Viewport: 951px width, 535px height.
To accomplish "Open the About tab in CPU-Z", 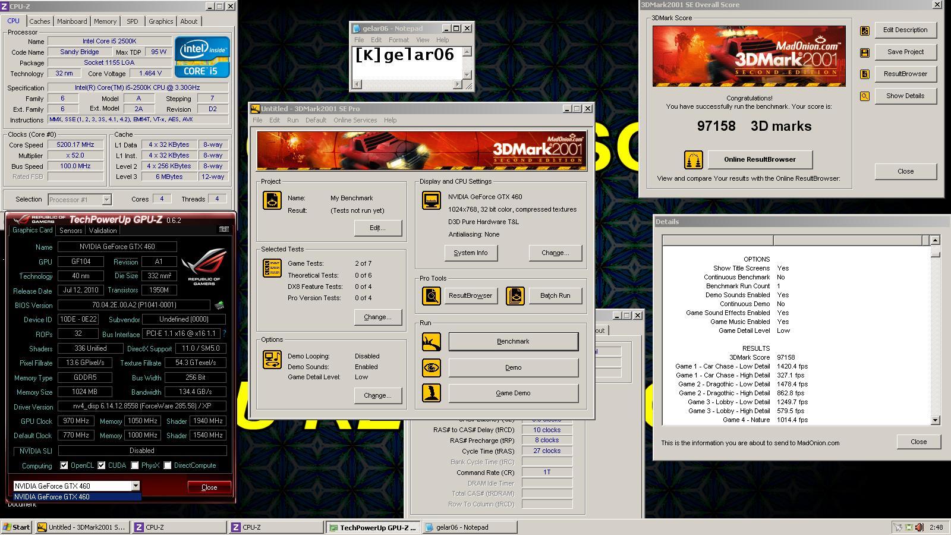I will [189, 21].
